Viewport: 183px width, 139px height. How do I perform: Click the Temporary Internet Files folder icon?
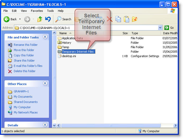tap(60, 51)
